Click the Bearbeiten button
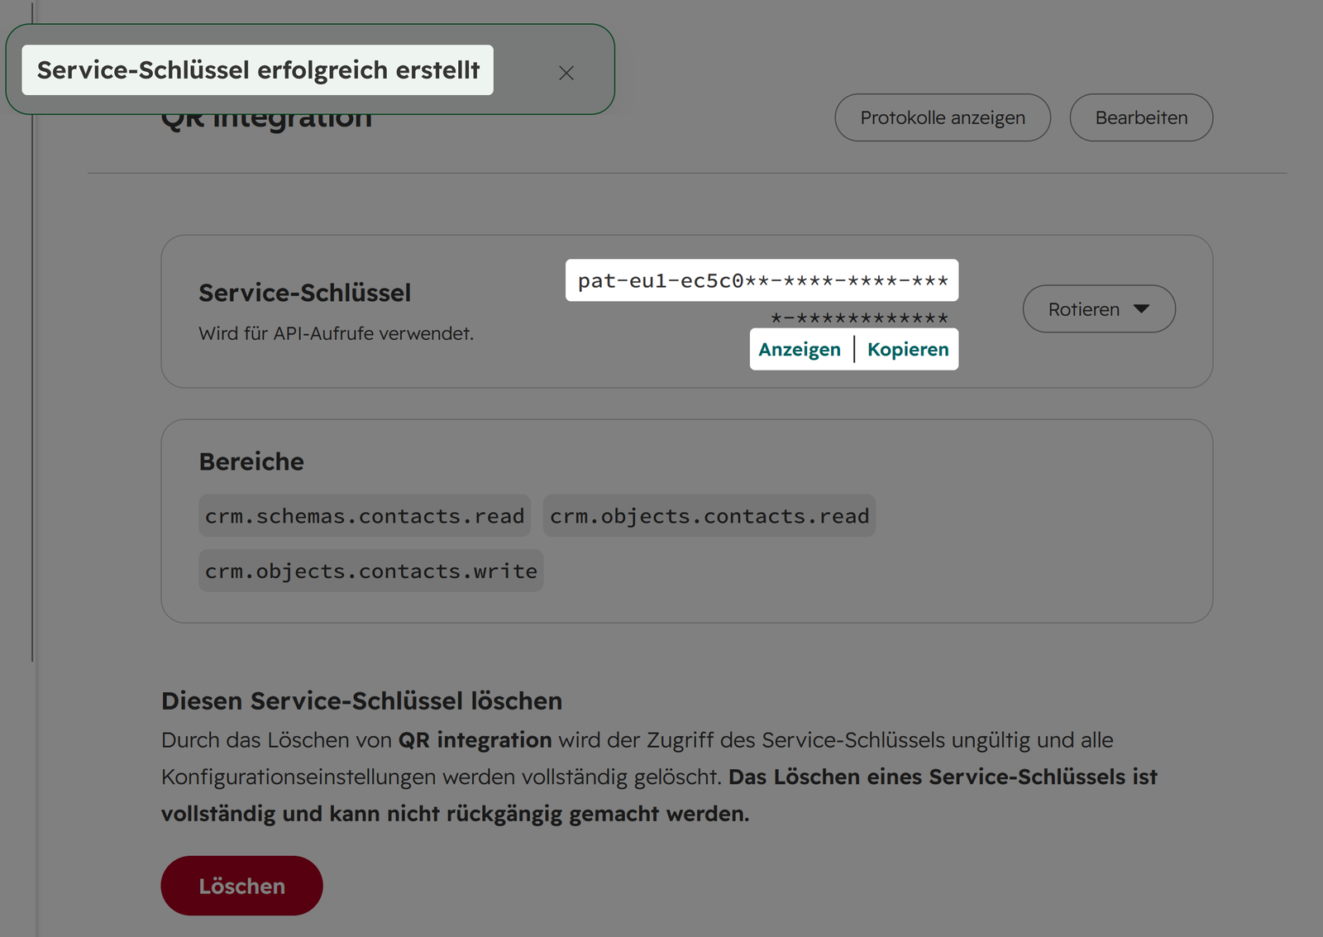This screenshot has width=1323, height=937. coord(1141,117)
